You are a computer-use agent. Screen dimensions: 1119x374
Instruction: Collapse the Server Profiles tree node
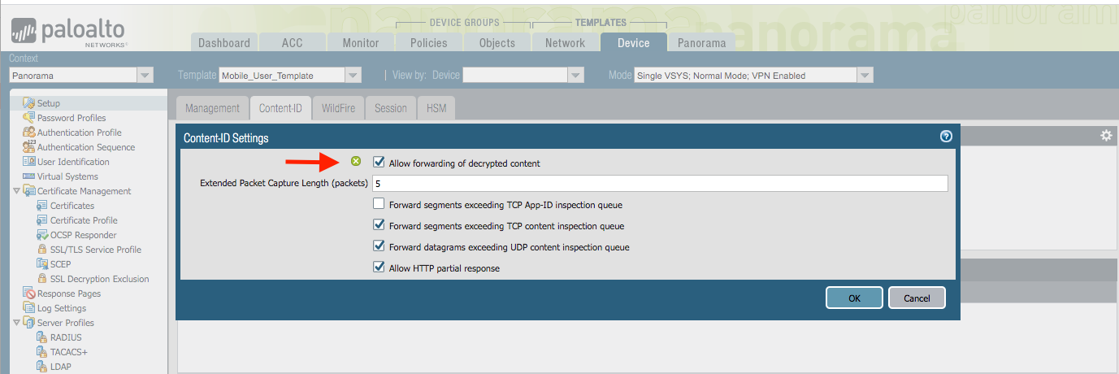click(x=17, y=323)
